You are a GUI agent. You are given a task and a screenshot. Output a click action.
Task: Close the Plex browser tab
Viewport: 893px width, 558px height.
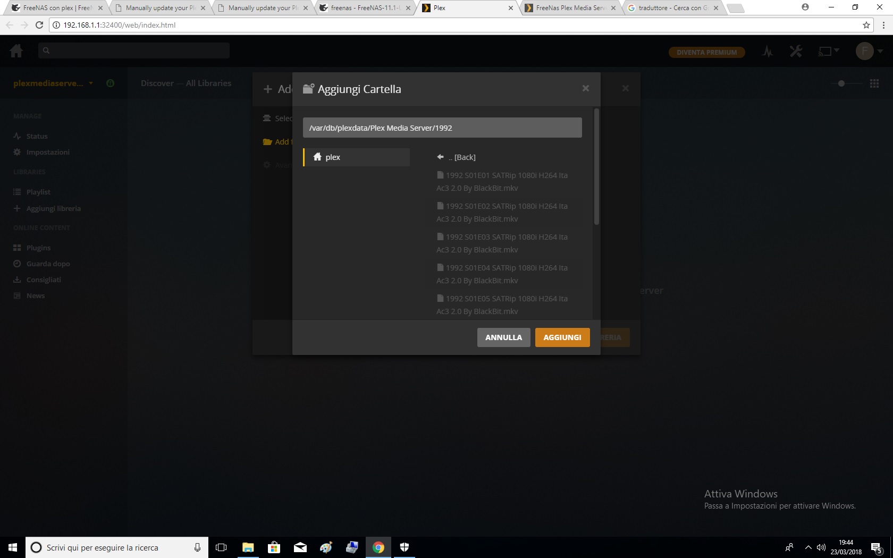pyautogui.click(x=511, y=8)
